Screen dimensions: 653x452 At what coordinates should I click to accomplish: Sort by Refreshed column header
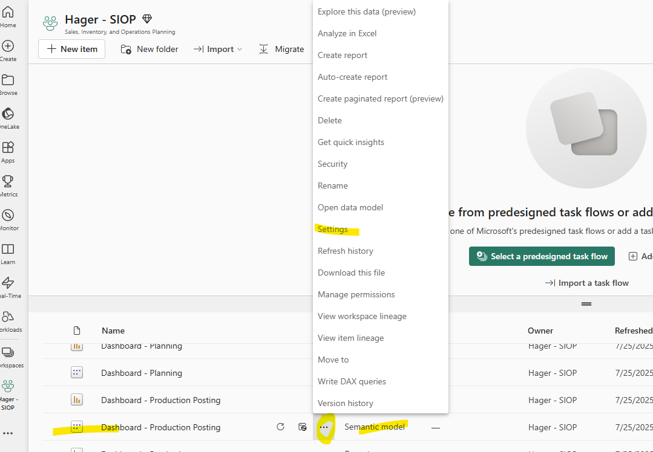[x=634, y=331]
